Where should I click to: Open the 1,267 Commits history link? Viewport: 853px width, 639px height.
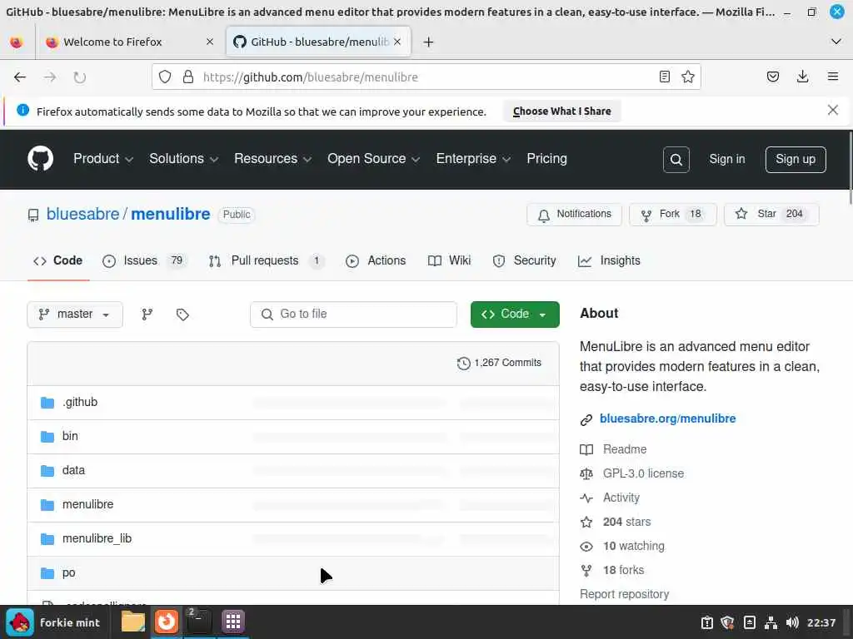point(499,363)
